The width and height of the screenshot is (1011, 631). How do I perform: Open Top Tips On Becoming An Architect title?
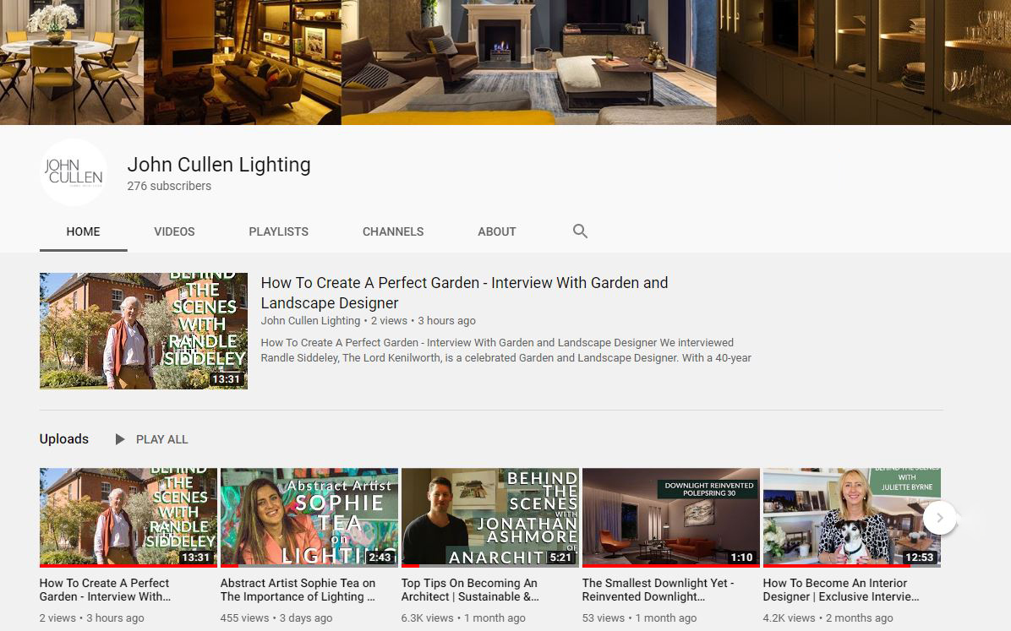tap(470, 590)
